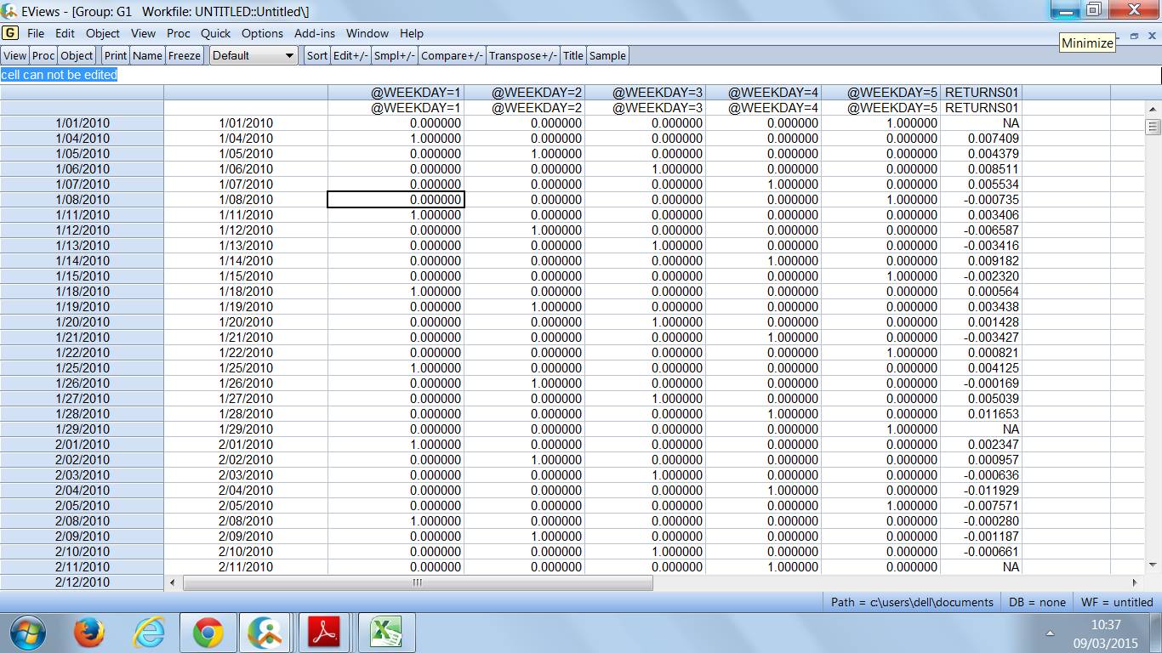This screenshot has width=1162, height=653.
Task: Open the Proc menu in the menu bar
Action: (x=179, y=33)
